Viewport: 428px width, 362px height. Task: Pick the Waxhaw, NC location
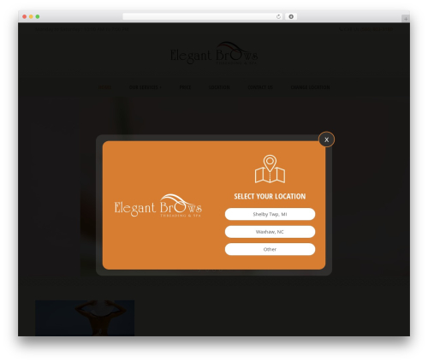pyautogui.click(x=270, y=232)
